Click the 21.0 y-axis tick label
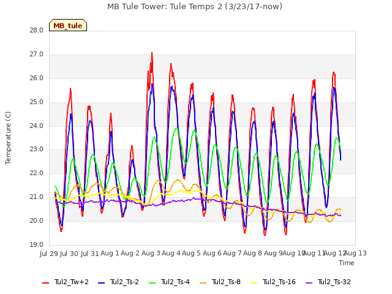The height and width of the screenshot is (294, 392). tap(37, 197)
